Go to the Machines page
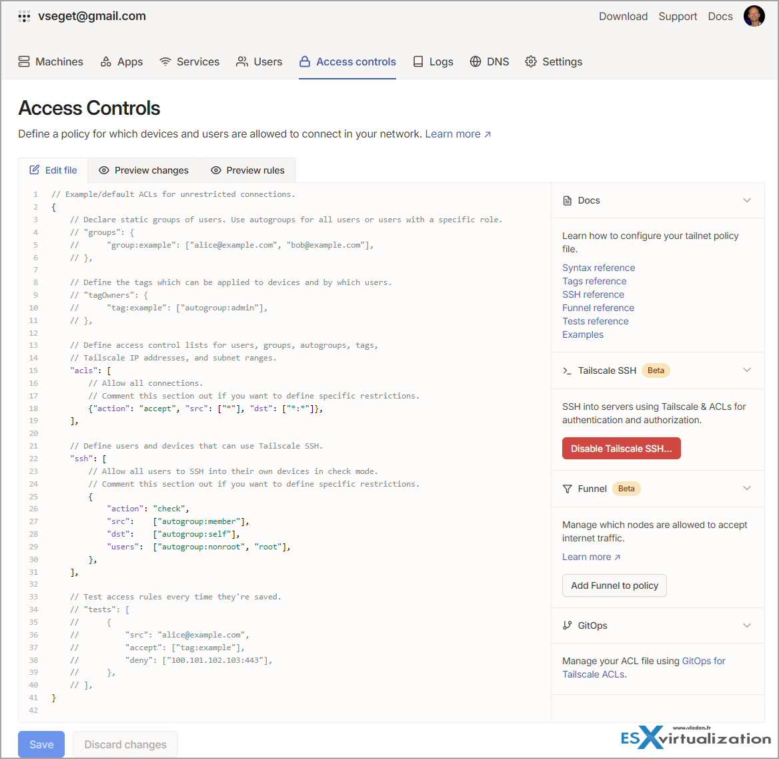779x759 pixels. click(x=51, y=61)
